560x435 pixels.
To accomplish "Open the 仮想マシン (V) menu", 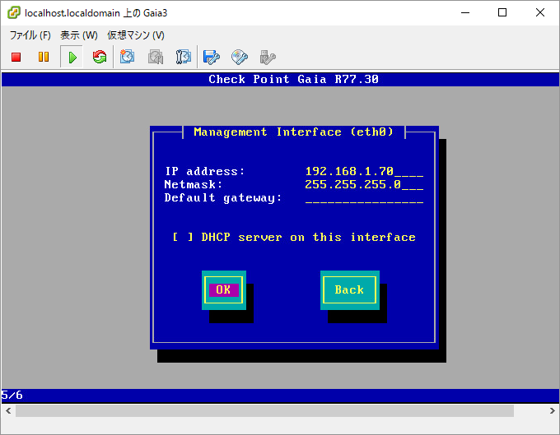I will [136, 35].
